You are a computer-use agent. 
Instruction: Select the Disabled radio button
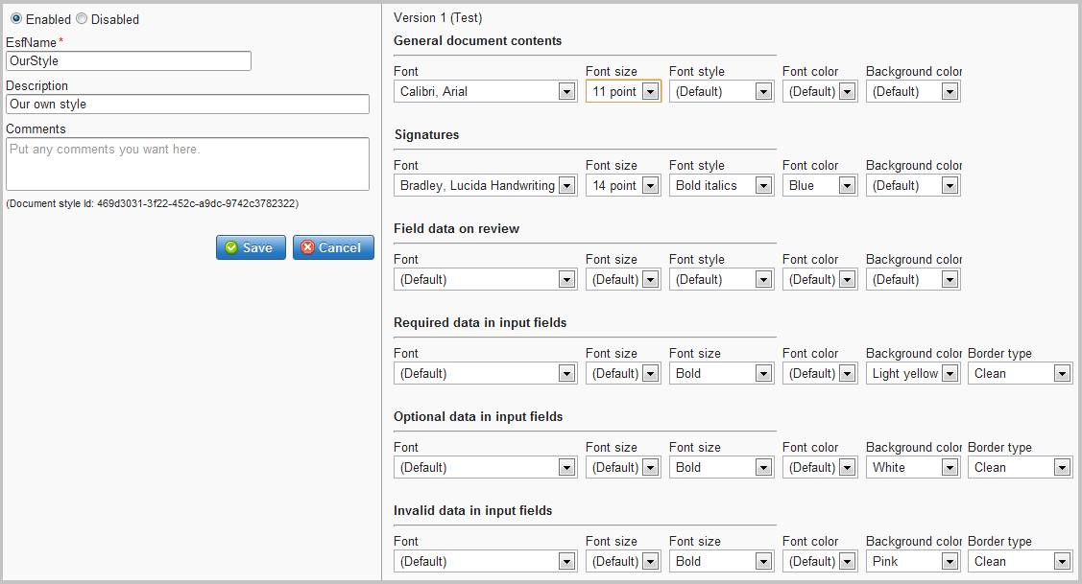pyautogui.click(x=82, y=19)
